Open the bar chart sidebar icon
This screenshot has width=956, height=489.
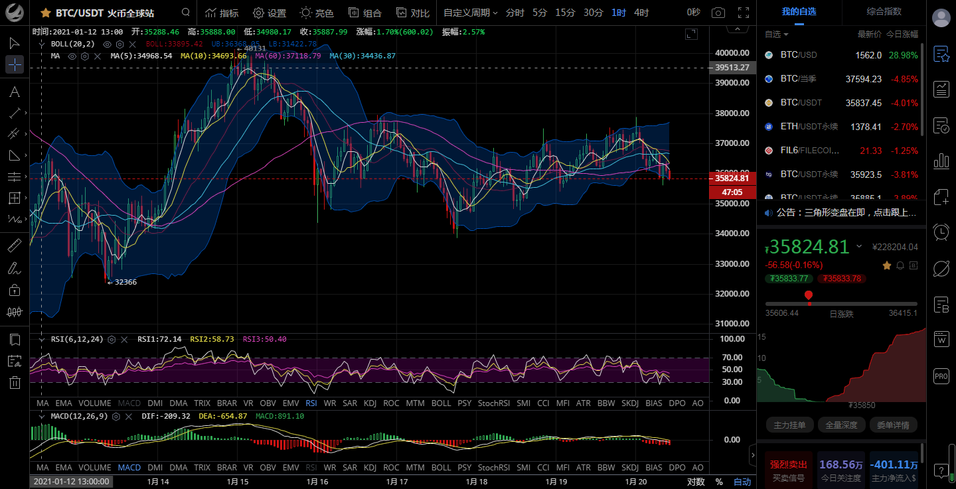click(941, 161)
